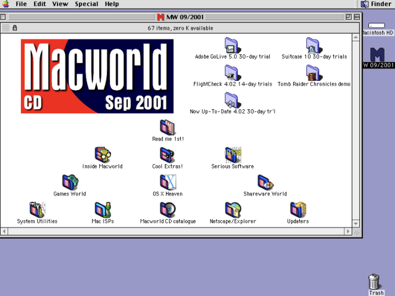Select the FlightCheck 4.02 14-day trials folder
395x296 pixels.
233,73
